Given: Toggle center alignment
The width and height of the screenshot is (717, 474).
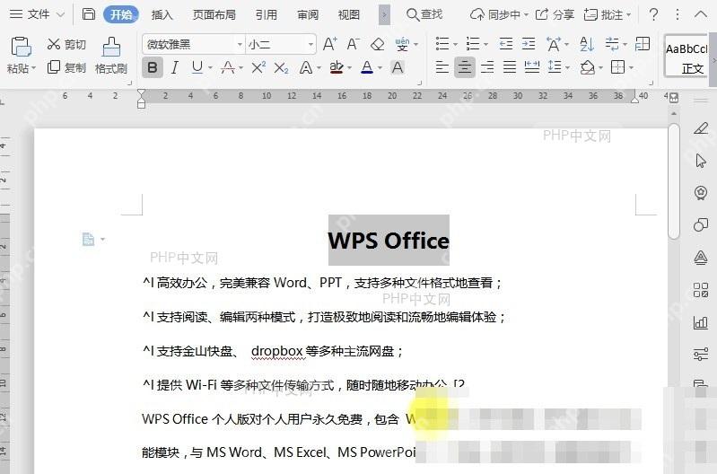Looking at the screenshot, I should coord(465,67).
